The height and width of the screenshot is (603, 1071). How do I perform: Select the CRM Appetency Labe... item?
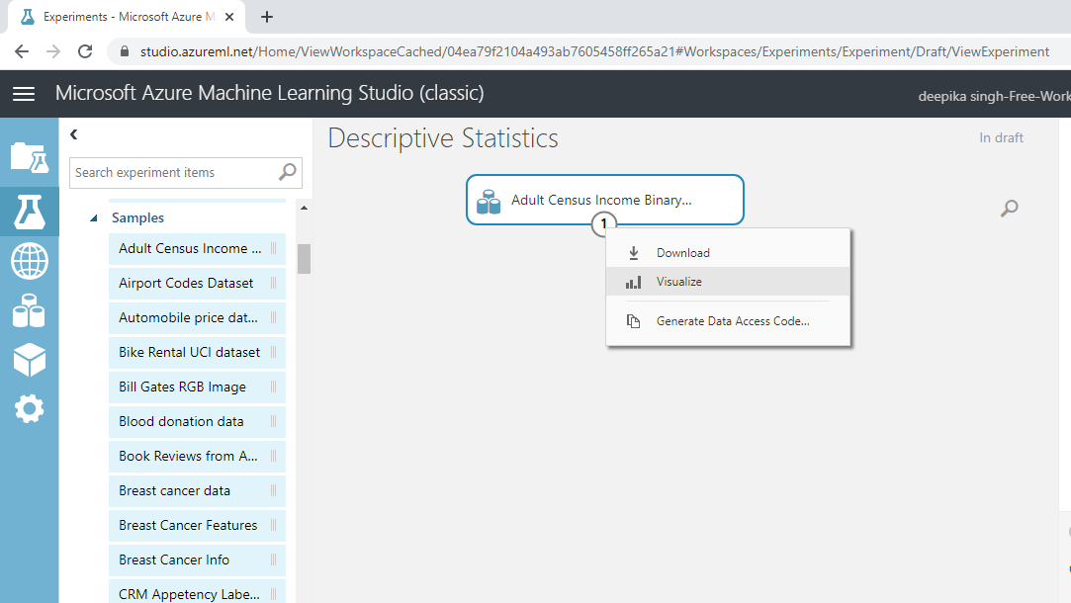tap(197, 593)
